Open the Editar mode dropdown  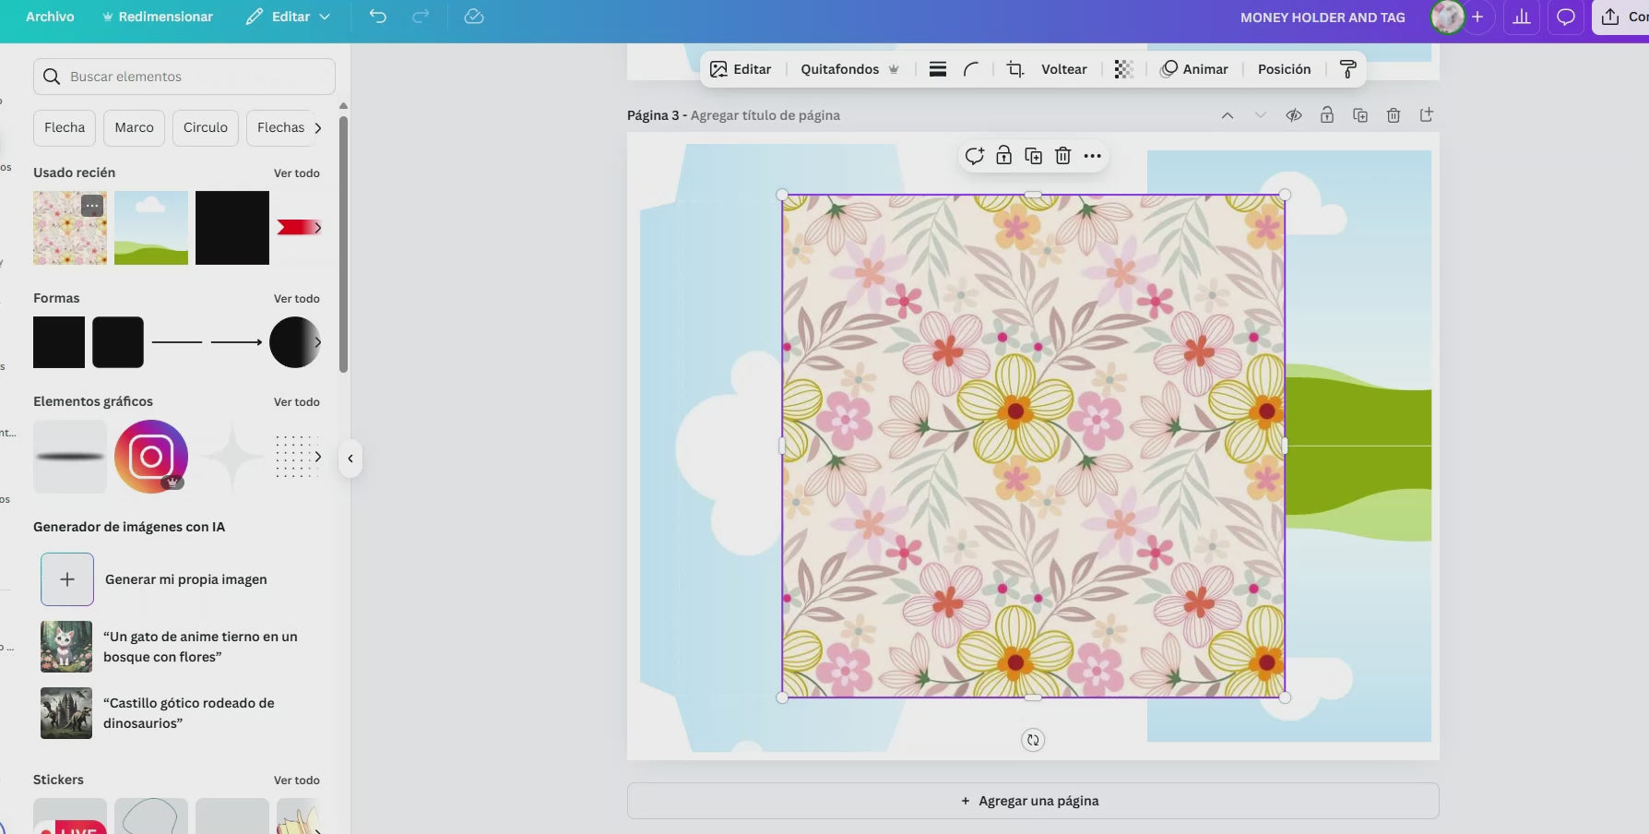click(288, 17)
